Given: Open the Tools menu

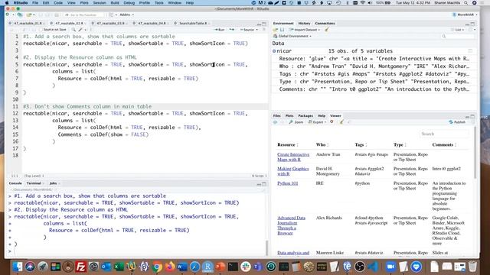Looking at the screenshot, I should (158, 3).
